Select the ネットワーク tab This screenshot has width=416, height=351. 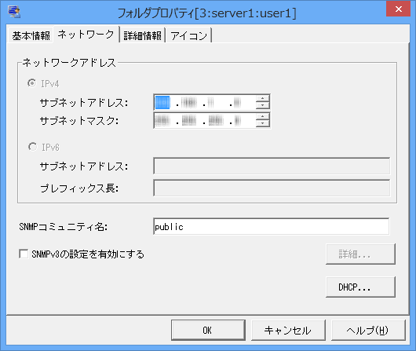[x=86, y=35]
